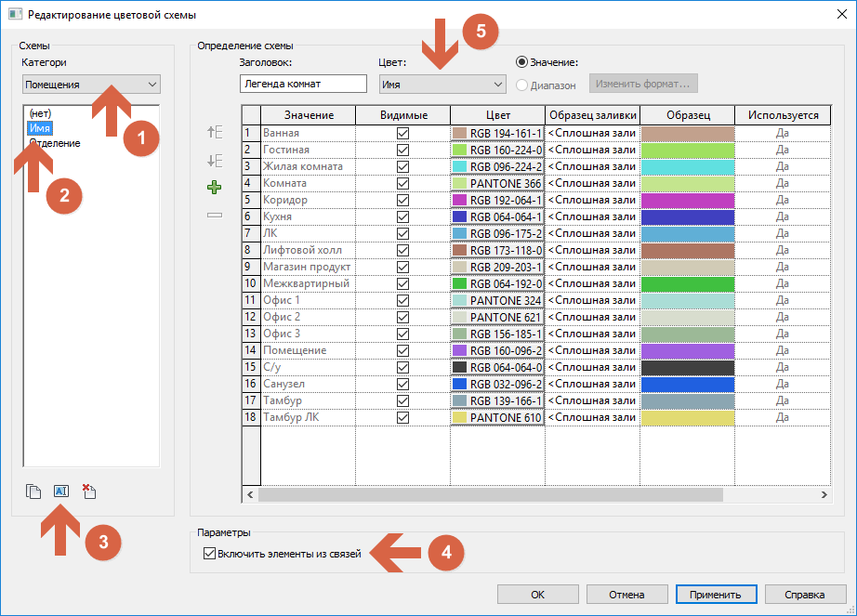Toggle visible checkbox for Тамбур ЛК
The image size is (857, 616).
(402, 417)
